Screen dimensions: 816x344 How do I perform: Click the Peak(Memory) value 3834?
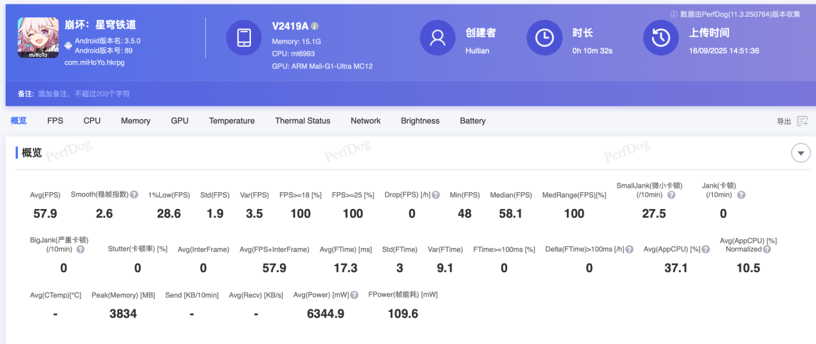123,314
